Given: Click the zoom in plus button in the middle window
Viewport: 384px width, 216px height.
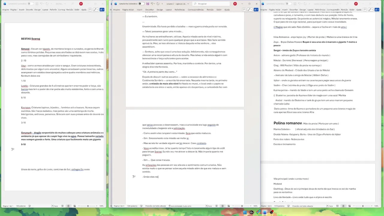Looking at the screenshot, I should (251, 206).
